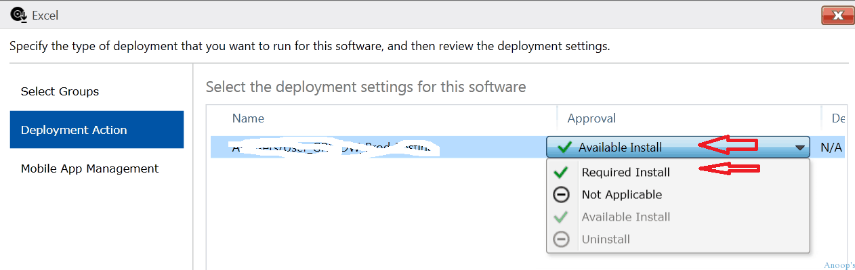Screen dimensions: 855x270
Task: Click the green checkmark beside Required Install
Action: tap(561, 173)
